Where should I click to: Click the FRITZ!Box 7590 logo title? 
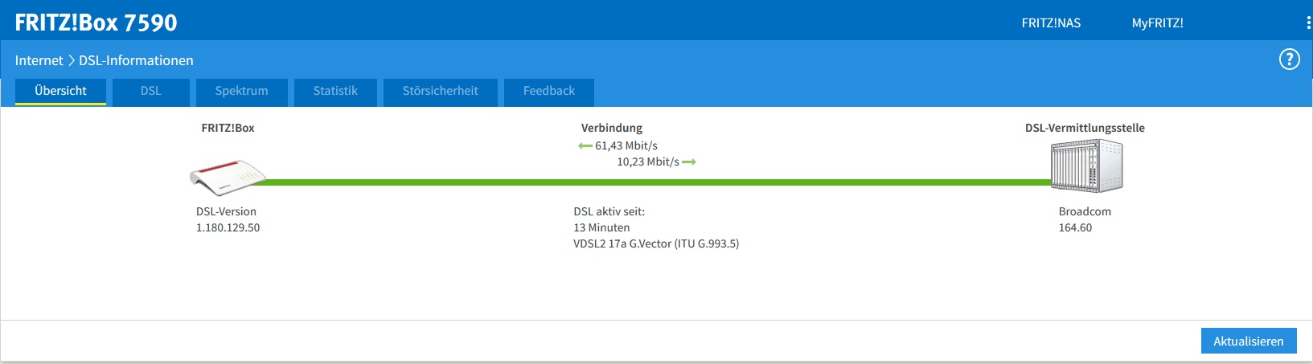tap(96, 22)
